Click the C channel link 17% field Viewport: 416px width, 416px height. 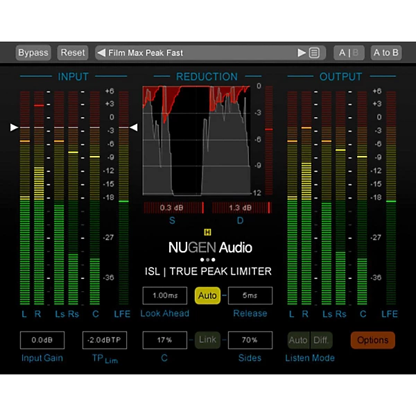[x=165, y=340]
